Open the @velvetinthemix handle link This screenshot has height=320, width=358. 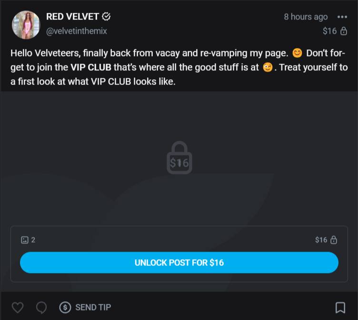pyautogui.click(x=77, y=31)
